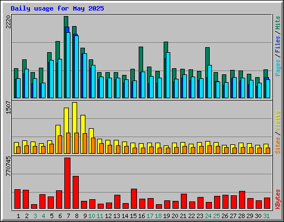The image size is (284, 222).
Task: Click the cyan pages bar for day 8
Action: point(77,67)
